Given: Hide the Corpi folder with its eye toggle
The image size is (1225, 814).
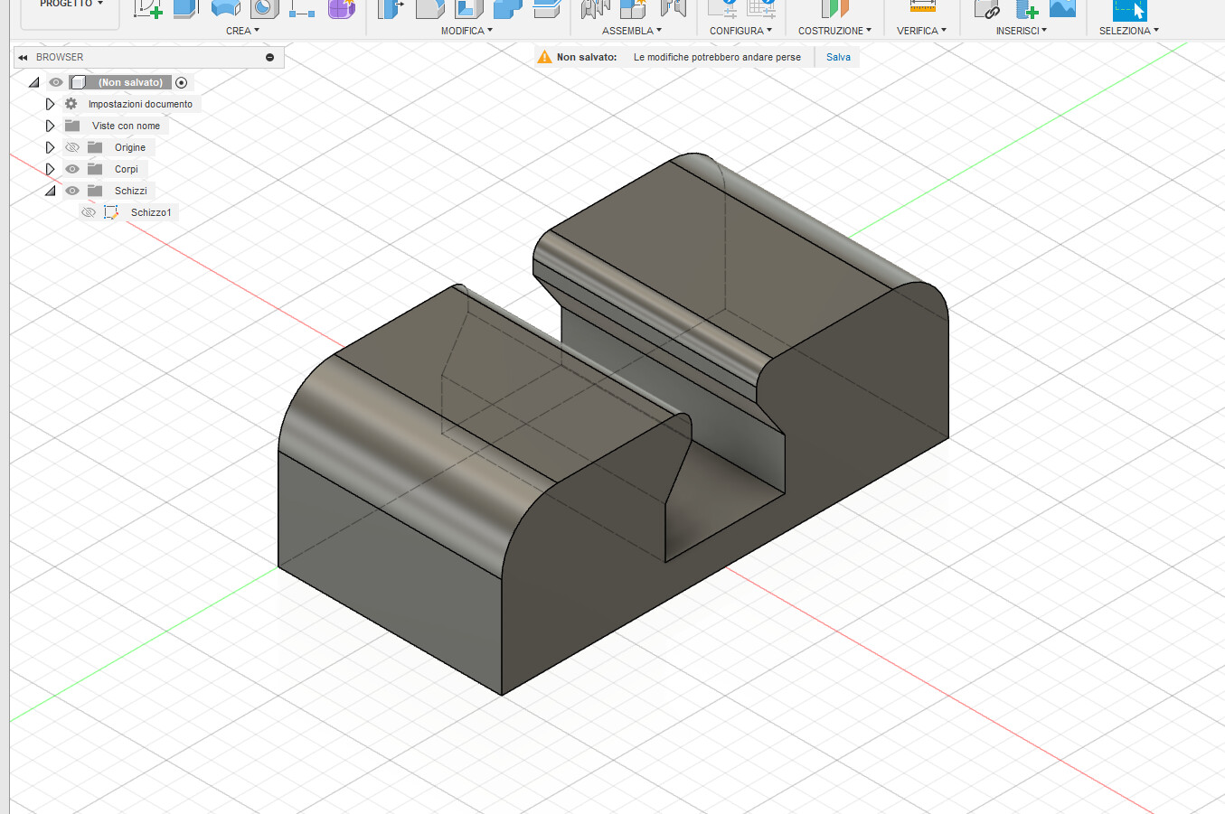Looking at the screenshot, I should 71,169.
